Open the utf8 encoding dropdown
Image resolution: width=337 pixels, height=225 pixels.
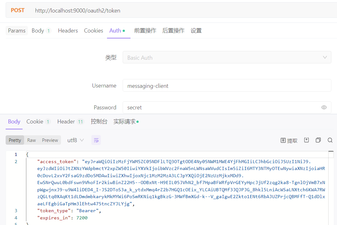click(75, 140)
